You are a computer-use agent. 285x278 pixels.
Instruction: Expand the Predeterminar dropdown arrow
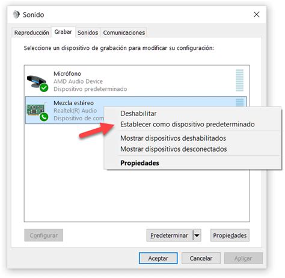click(x=197, y=235)
